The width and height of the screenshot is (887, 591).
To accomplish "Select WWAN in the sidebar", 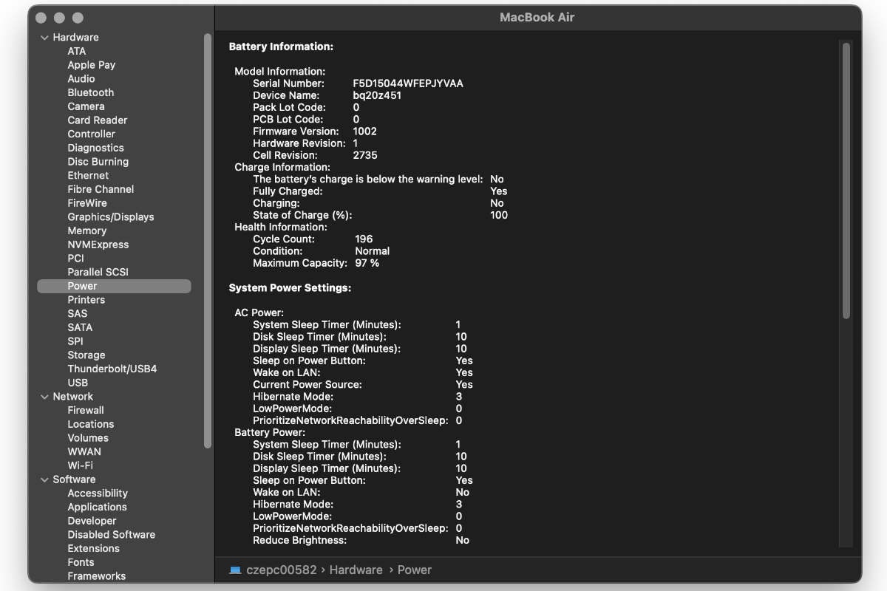I will pyautogui.click(x=84, y=451).
